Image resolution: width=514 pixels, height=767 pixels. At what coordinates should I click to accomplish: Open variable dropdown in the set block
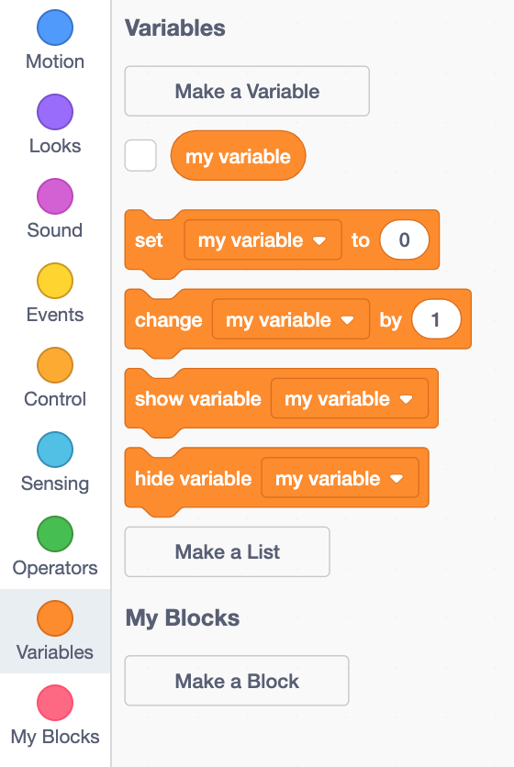(263, 239)
